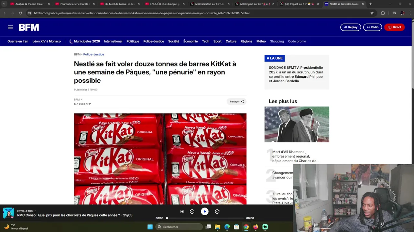The width and height of the screenshot is (414, 232).
Task: Open File Explorer from taskbar
Action: click(x=218, y=227)
